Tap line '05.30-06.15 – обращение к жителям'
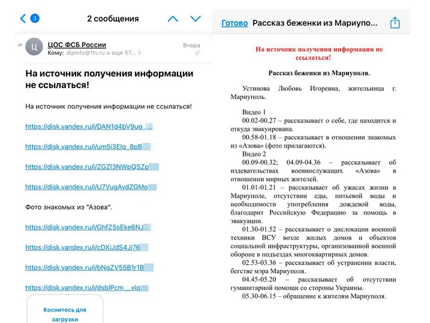 314,297
